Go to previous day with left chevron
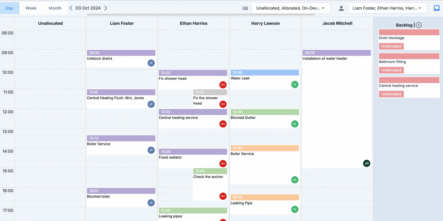The image size is (443, 221). click(71, 8)
